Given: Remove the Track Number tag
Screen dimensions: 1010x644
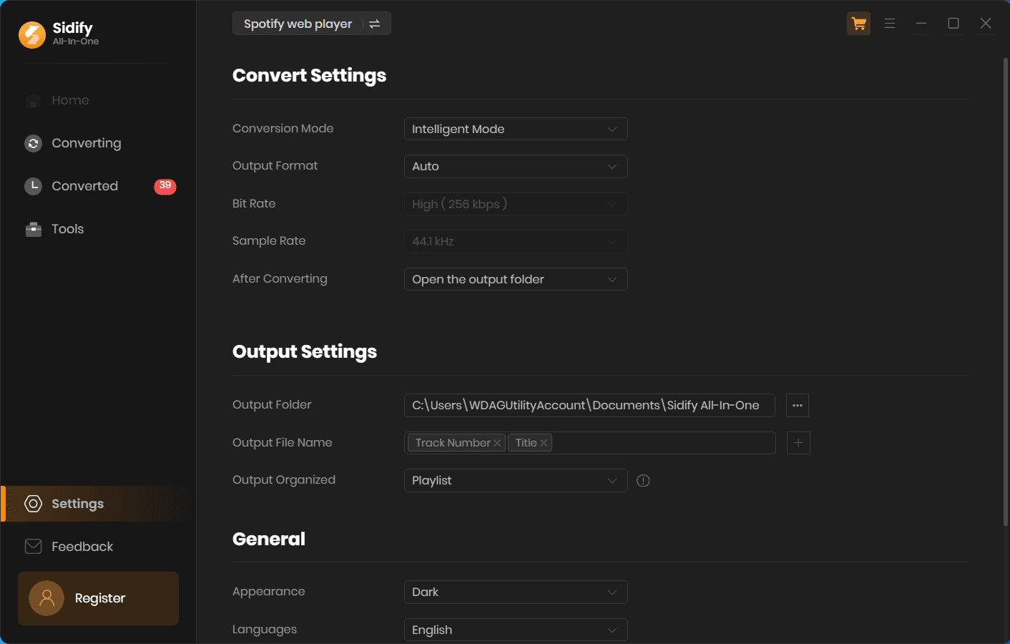Looking at the screenshot, I should click(x=497, y=444).
